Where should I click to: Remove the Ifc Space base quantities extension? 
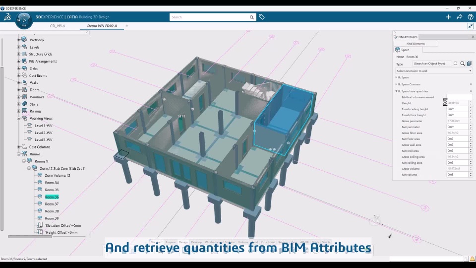[471, 91]
